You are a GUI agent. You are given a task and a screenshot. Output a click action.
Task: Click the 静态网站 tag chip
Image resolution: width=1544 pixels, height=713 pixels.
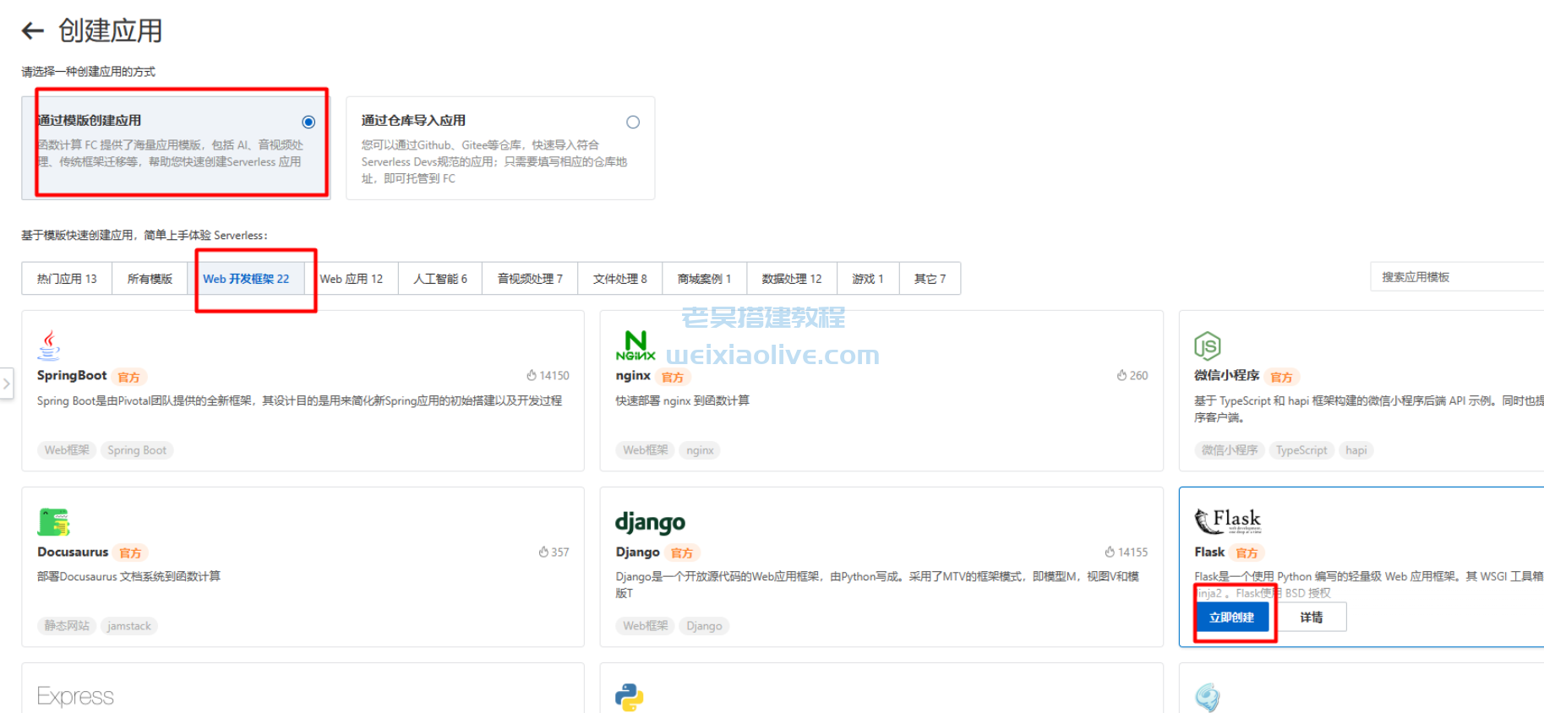[67, 626]
